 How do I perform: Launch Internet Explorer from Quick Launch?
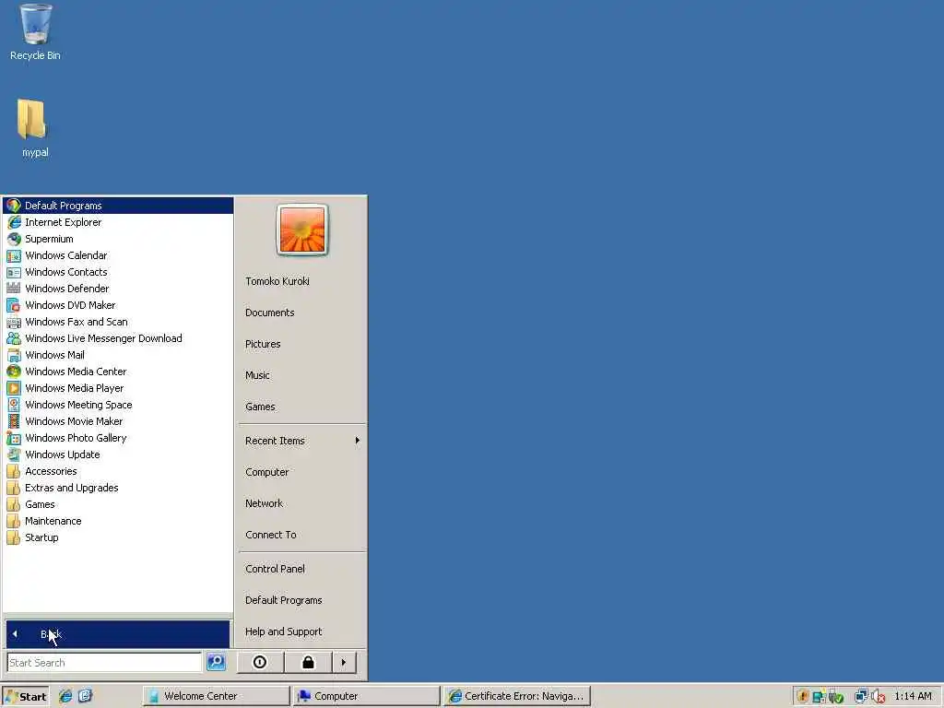(65, 696)
